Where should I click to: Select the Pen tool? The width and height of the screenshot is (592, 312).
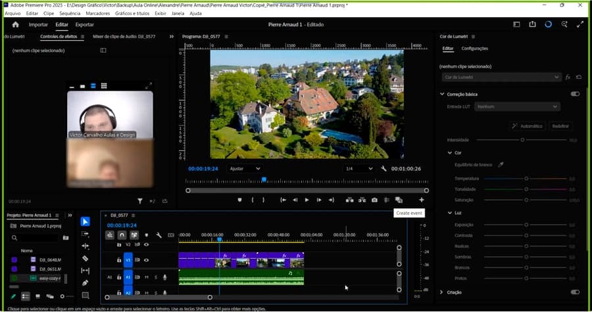(86, 282)
